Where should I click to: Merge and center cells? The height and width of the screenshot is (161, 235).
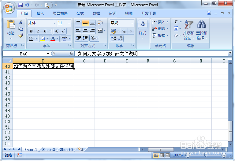point(100,31)
